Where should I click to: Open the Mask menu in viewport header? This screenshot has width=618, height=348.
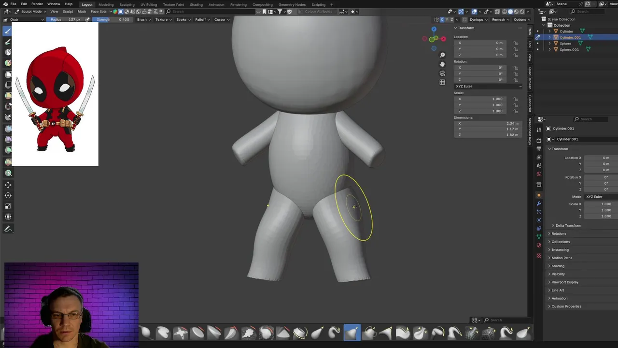[82, 11]
